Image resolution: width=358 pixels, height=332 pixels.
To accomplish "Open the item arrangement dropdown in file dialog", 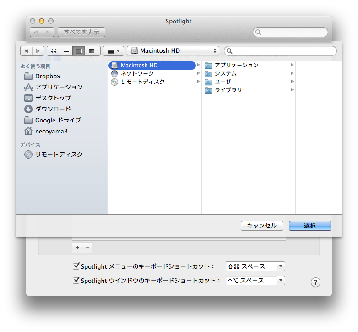I will [114, 51].
